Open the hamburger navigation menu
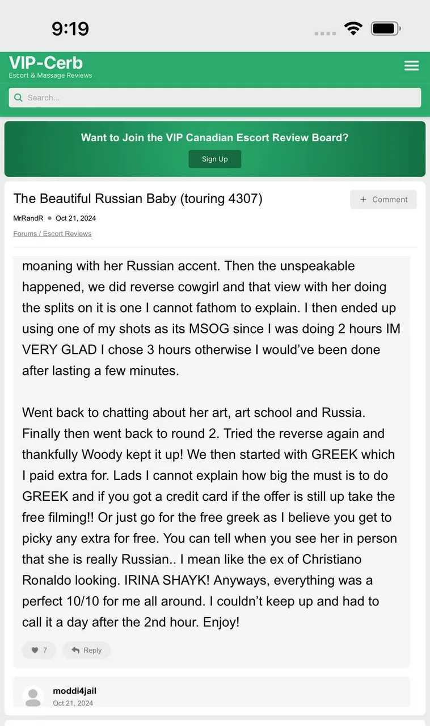 (x=411, y=66)
